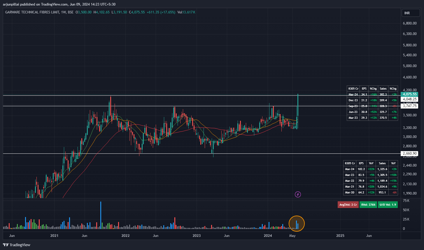Click the 6,800.00 price axis label
424x250 pixels.
point(409,23)
